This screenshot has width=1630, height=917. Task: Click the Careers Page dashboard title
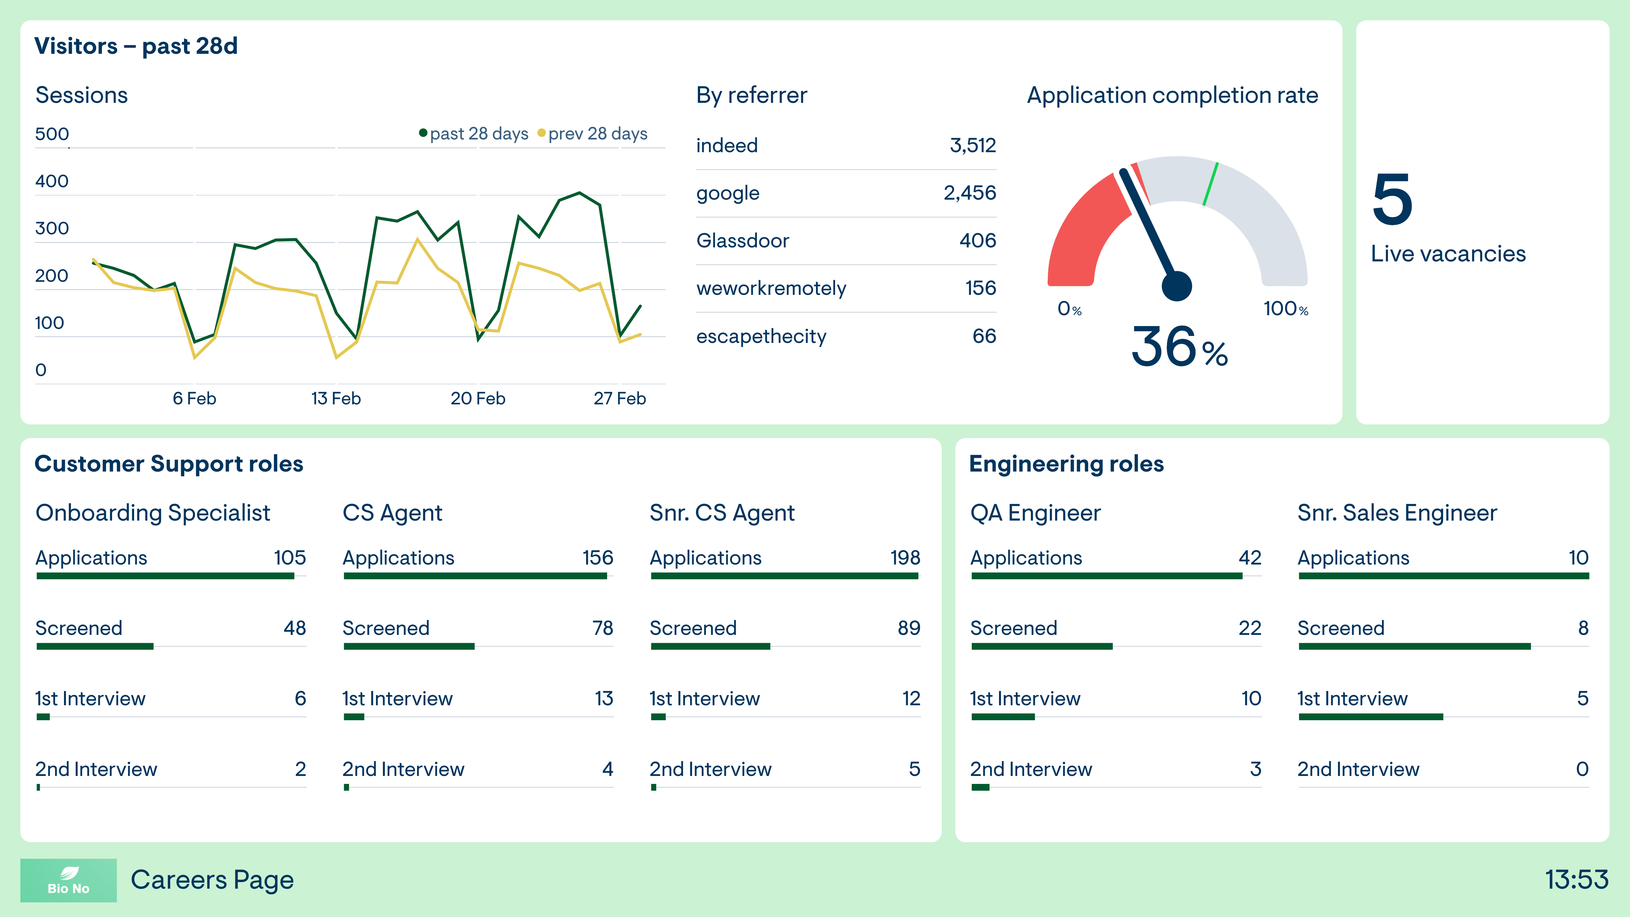(212, 880)
